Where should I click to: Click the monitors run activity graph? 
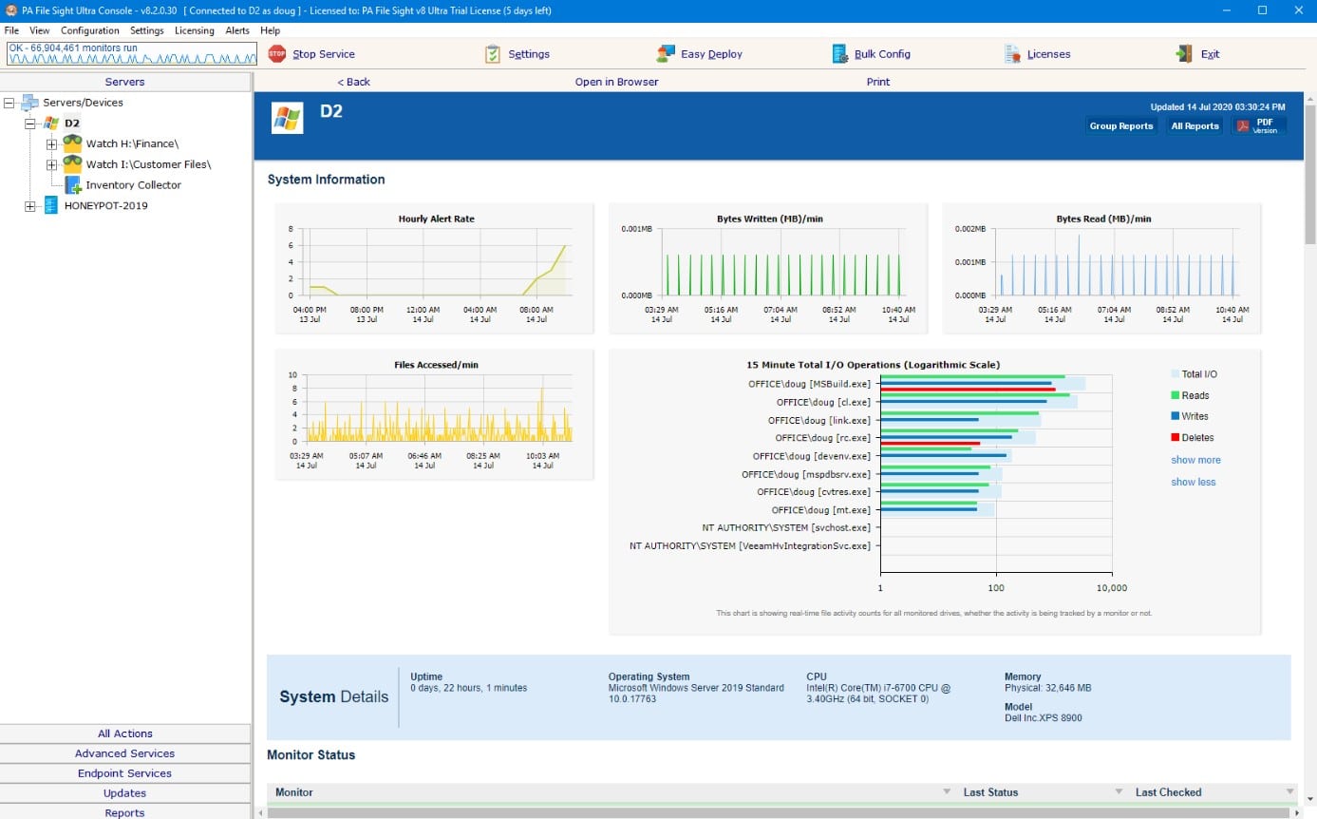click(132, 53)
